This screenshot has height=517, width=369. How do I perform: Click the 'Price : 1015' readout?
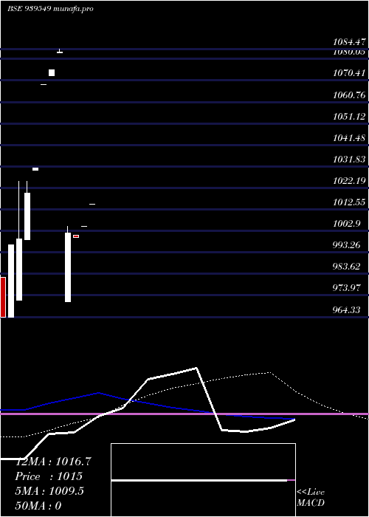coord(49,476)
